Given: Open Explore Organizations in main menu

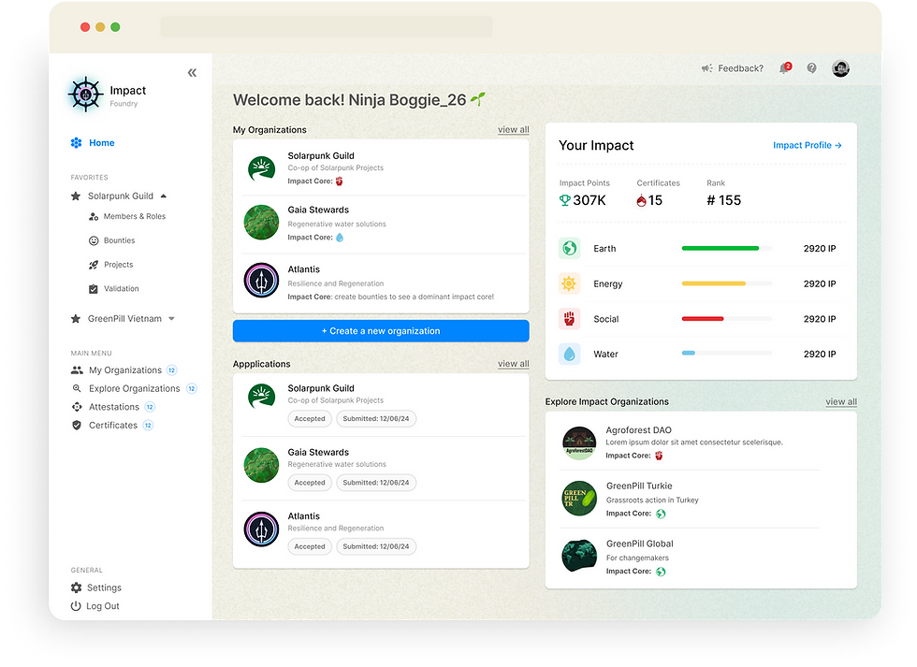Looking at the screenshot, I should coord(135,388).
